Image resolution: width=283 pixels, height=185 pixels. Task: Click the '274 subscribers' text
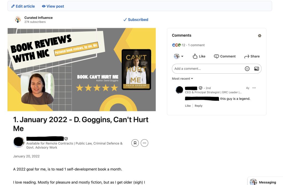tap(35, 22)
